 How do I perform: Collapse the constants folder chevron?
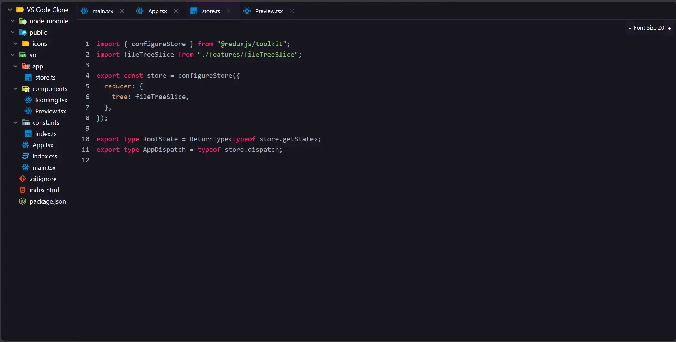[x=16, y=123]
